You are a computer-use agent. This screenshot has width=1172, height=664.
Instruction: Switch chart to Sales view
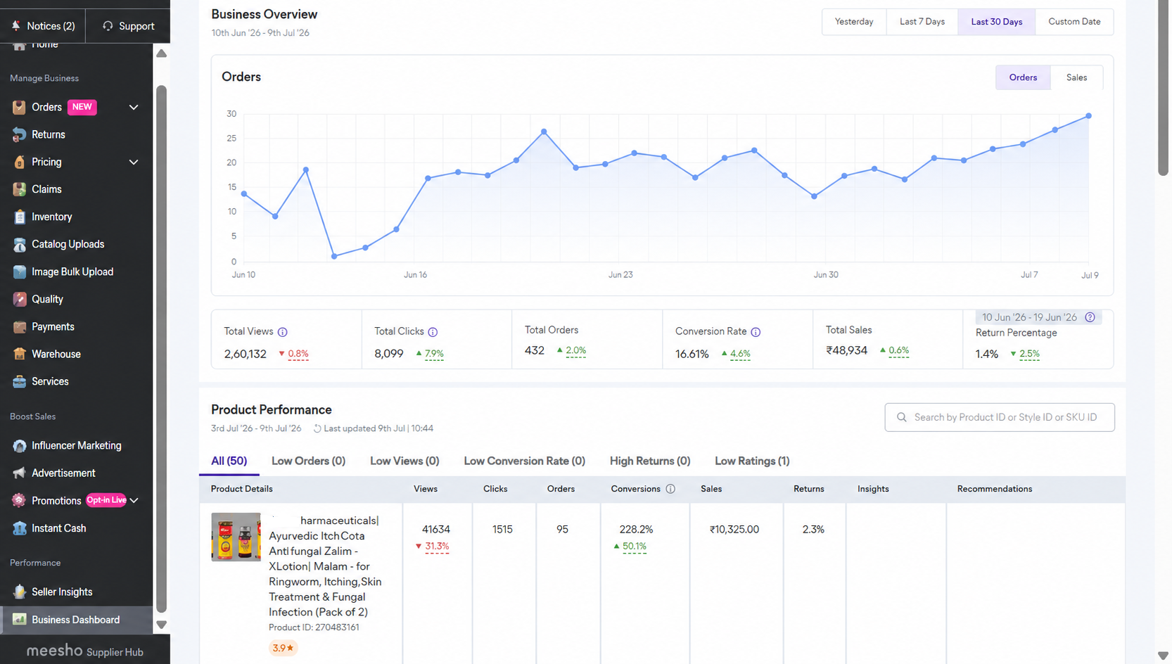click(x=1076, y=77)
